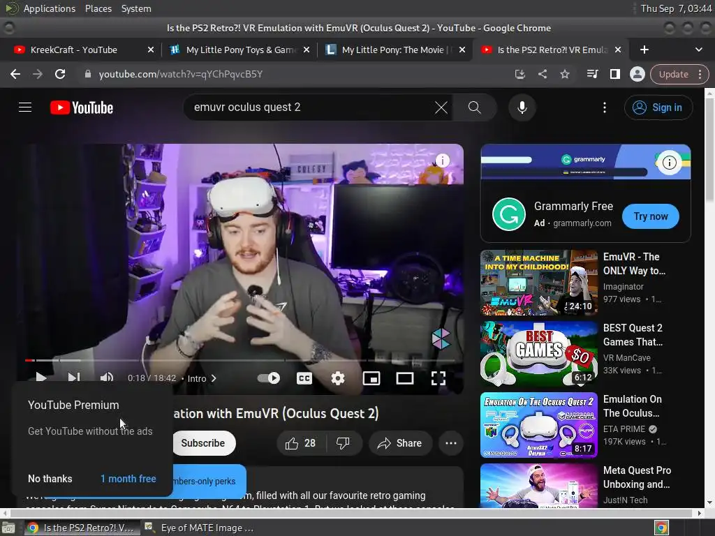Open Eye of MATE Image taskbar item
Viewport: 715px width, 536px height.
pos(200,528)
